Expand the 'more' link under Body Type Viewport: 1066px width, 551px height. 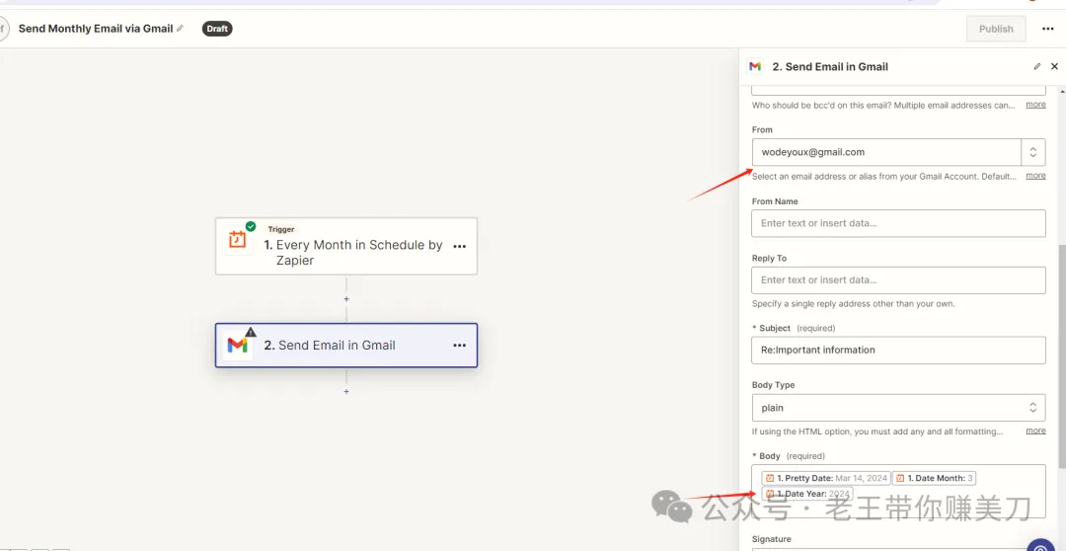[x=1035, y=431]
